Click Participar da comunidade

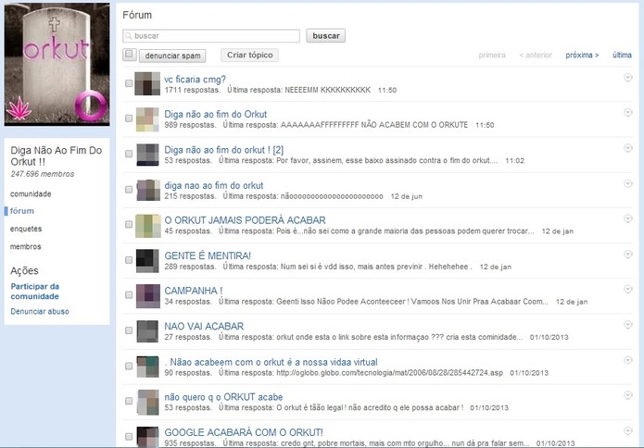pyautogui.click(x=35, y=292)
